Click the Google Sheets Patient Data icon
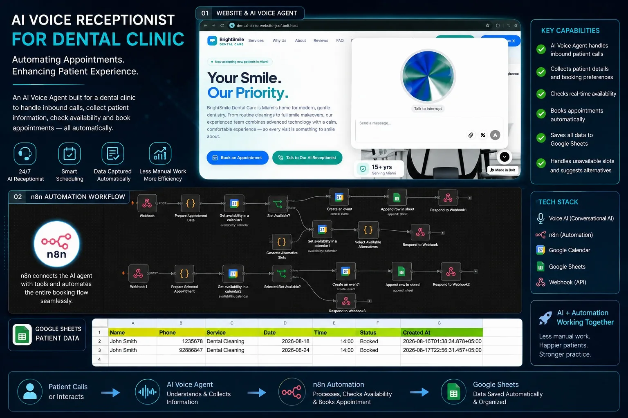 [22, 335]
